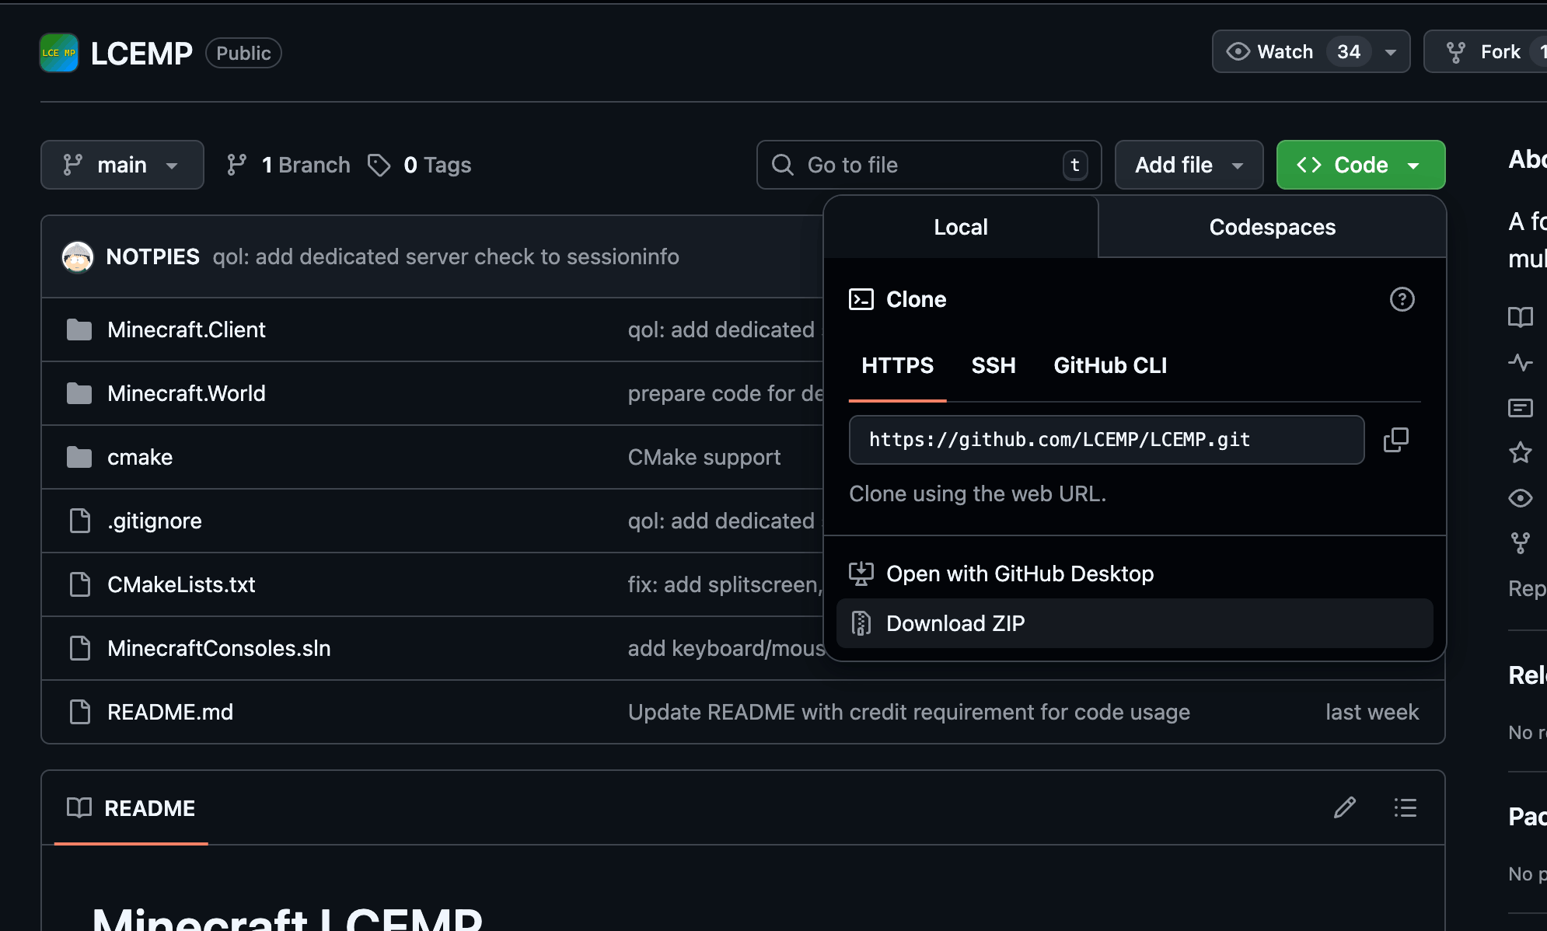The width and height of the screenshot is (1547, 931).
Task: Click Download ZIP
Action: (955, 623)
